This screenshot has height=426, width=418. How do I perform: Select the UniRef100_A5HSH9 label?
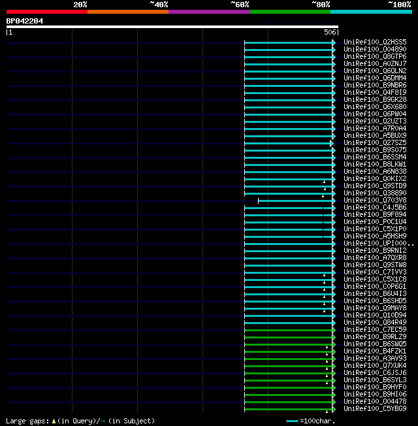coord(375,237)
